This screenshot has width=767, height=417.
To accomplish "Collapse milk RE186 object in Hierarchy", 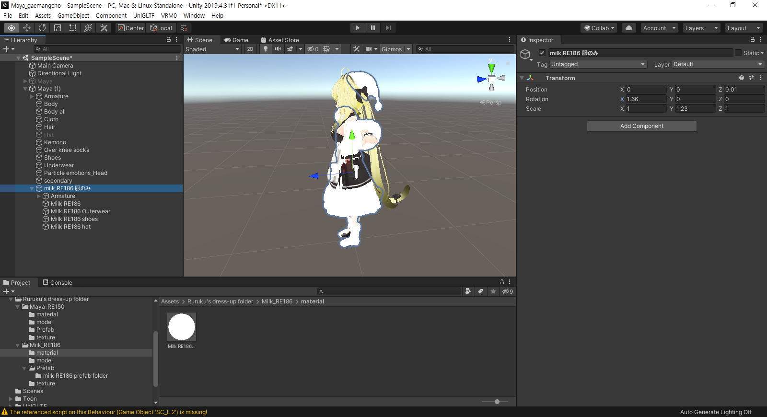I will tap(32, 188).
